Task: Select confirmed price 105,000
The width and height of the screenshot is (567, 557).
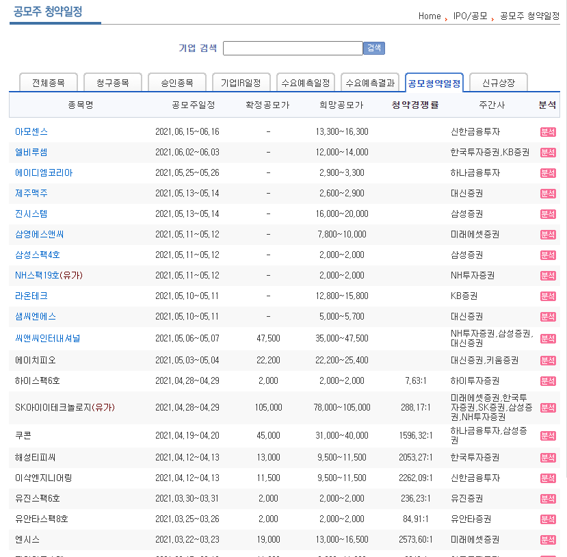Action: (x=268, y=408)
